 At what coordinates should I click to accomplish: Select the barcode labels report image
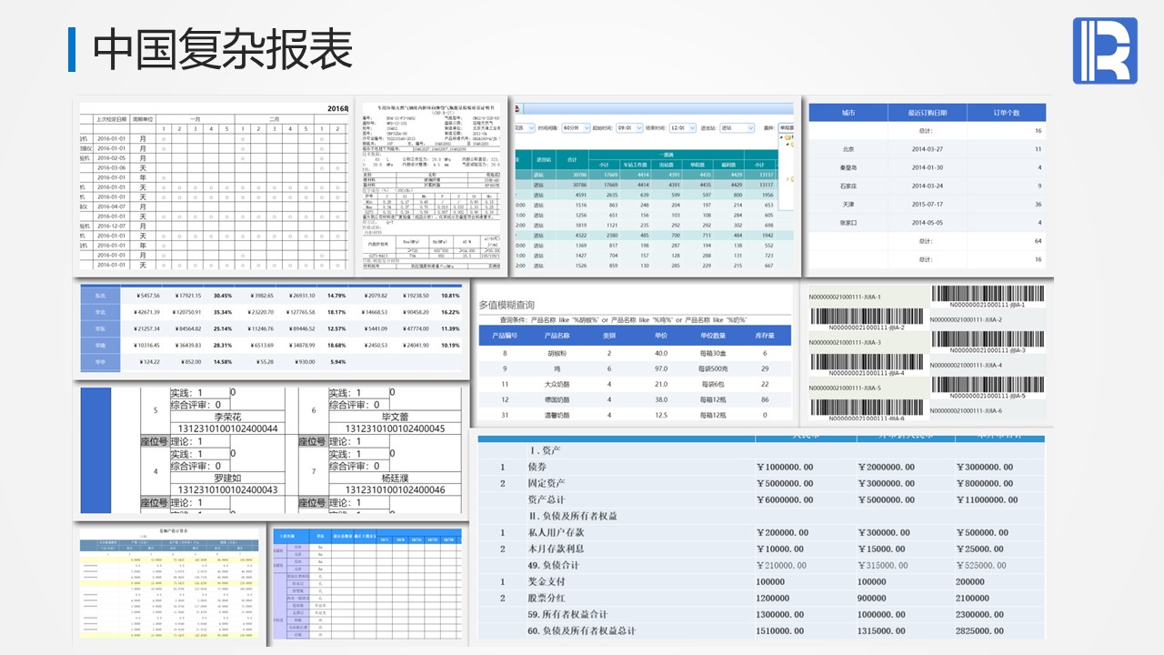(x=926, y=352)
